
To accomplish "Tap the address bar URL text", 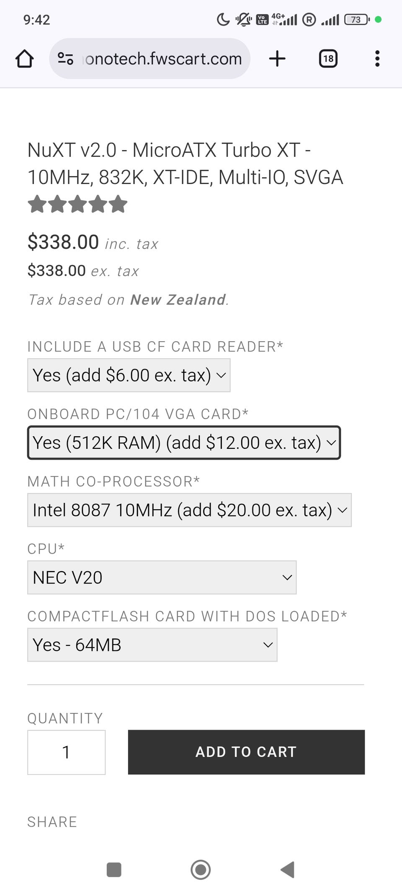I will coord(163,59).
